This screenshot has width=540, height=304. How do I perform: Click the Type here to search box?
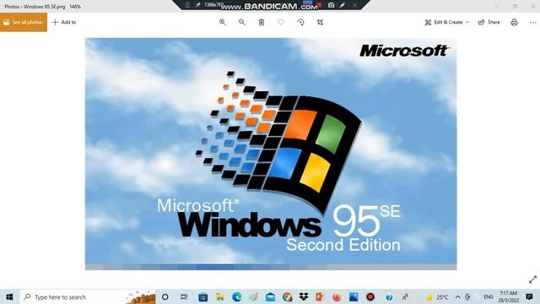pyautogui.click(x=88, y=296)
